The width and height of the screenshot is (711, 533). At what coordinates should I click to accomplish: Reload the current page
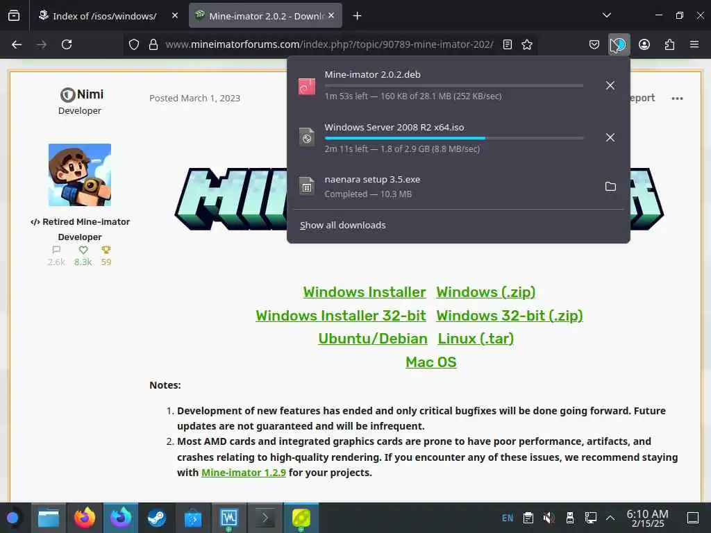(x=67, y=44)
